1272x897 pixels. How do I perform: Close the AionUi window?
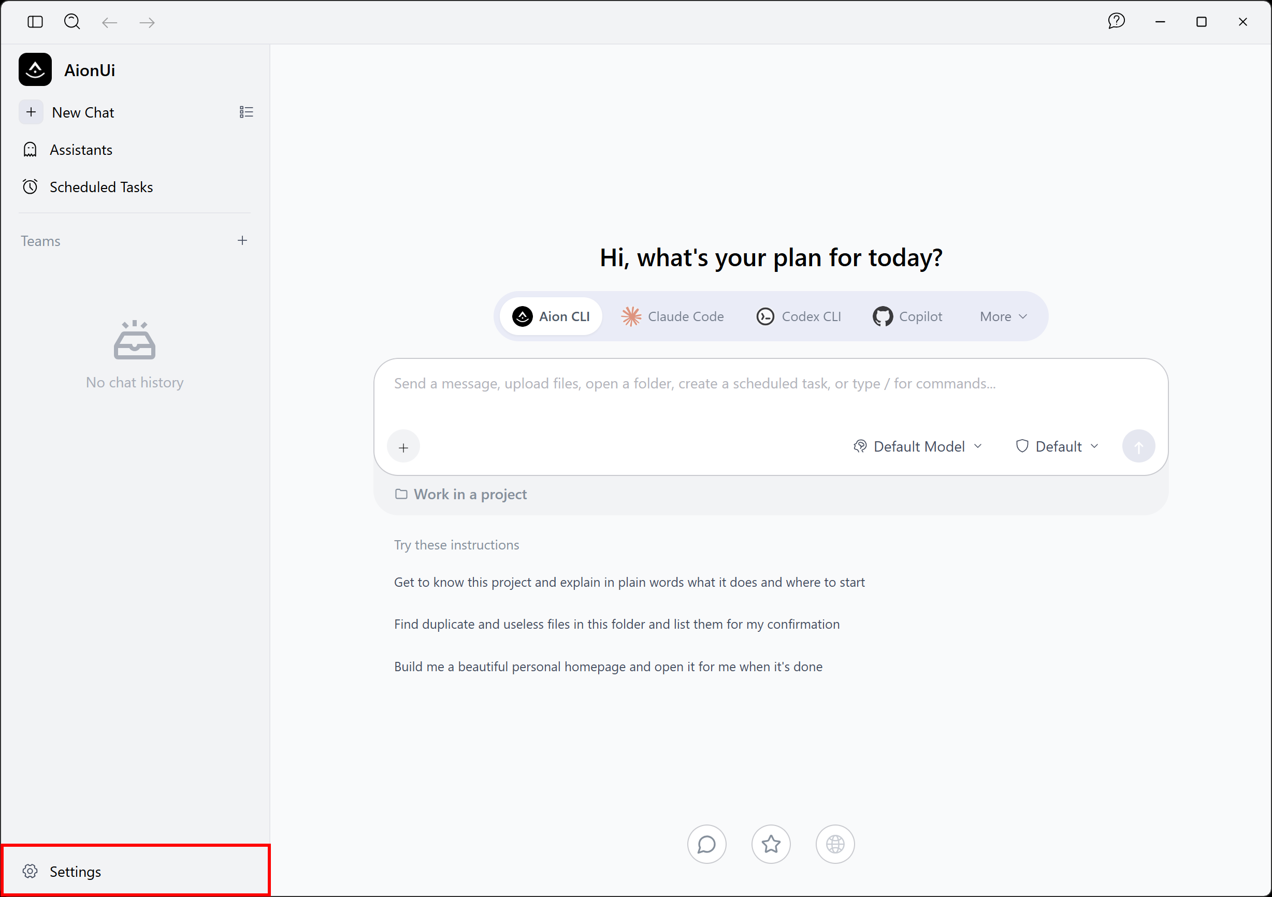pyautogui.click(x=1242, y=22)
